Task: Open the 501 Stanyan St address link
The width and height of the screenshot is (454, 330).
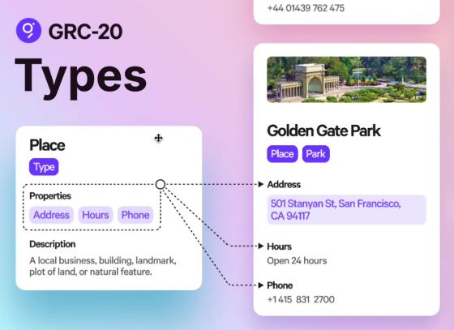Action: pos(347,210)
